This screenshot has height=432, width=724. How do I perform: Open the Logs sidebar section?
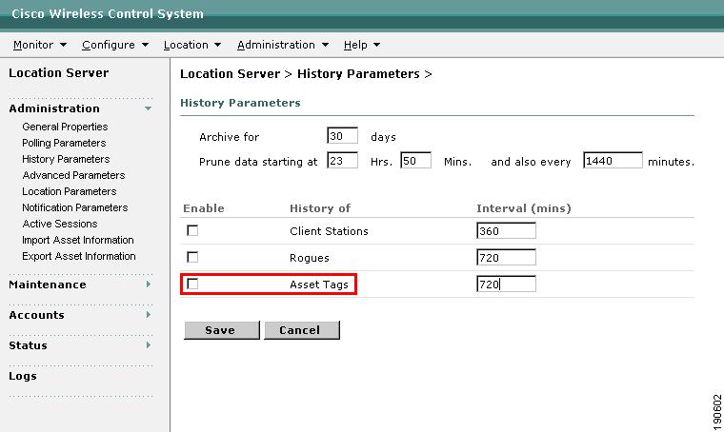tap(23, 376)
